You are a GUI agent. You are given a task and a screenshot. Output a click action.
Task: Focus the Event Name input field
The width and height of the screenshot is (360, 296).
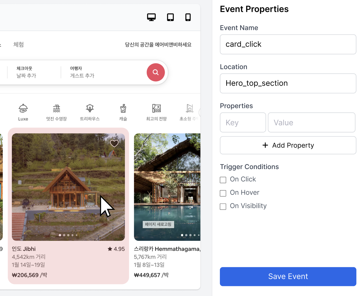click(x=288, y=44)
